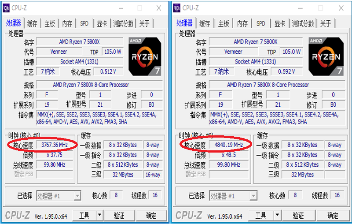Open 显卡 tab in left window
352x224 pixels.
point(102,23)
